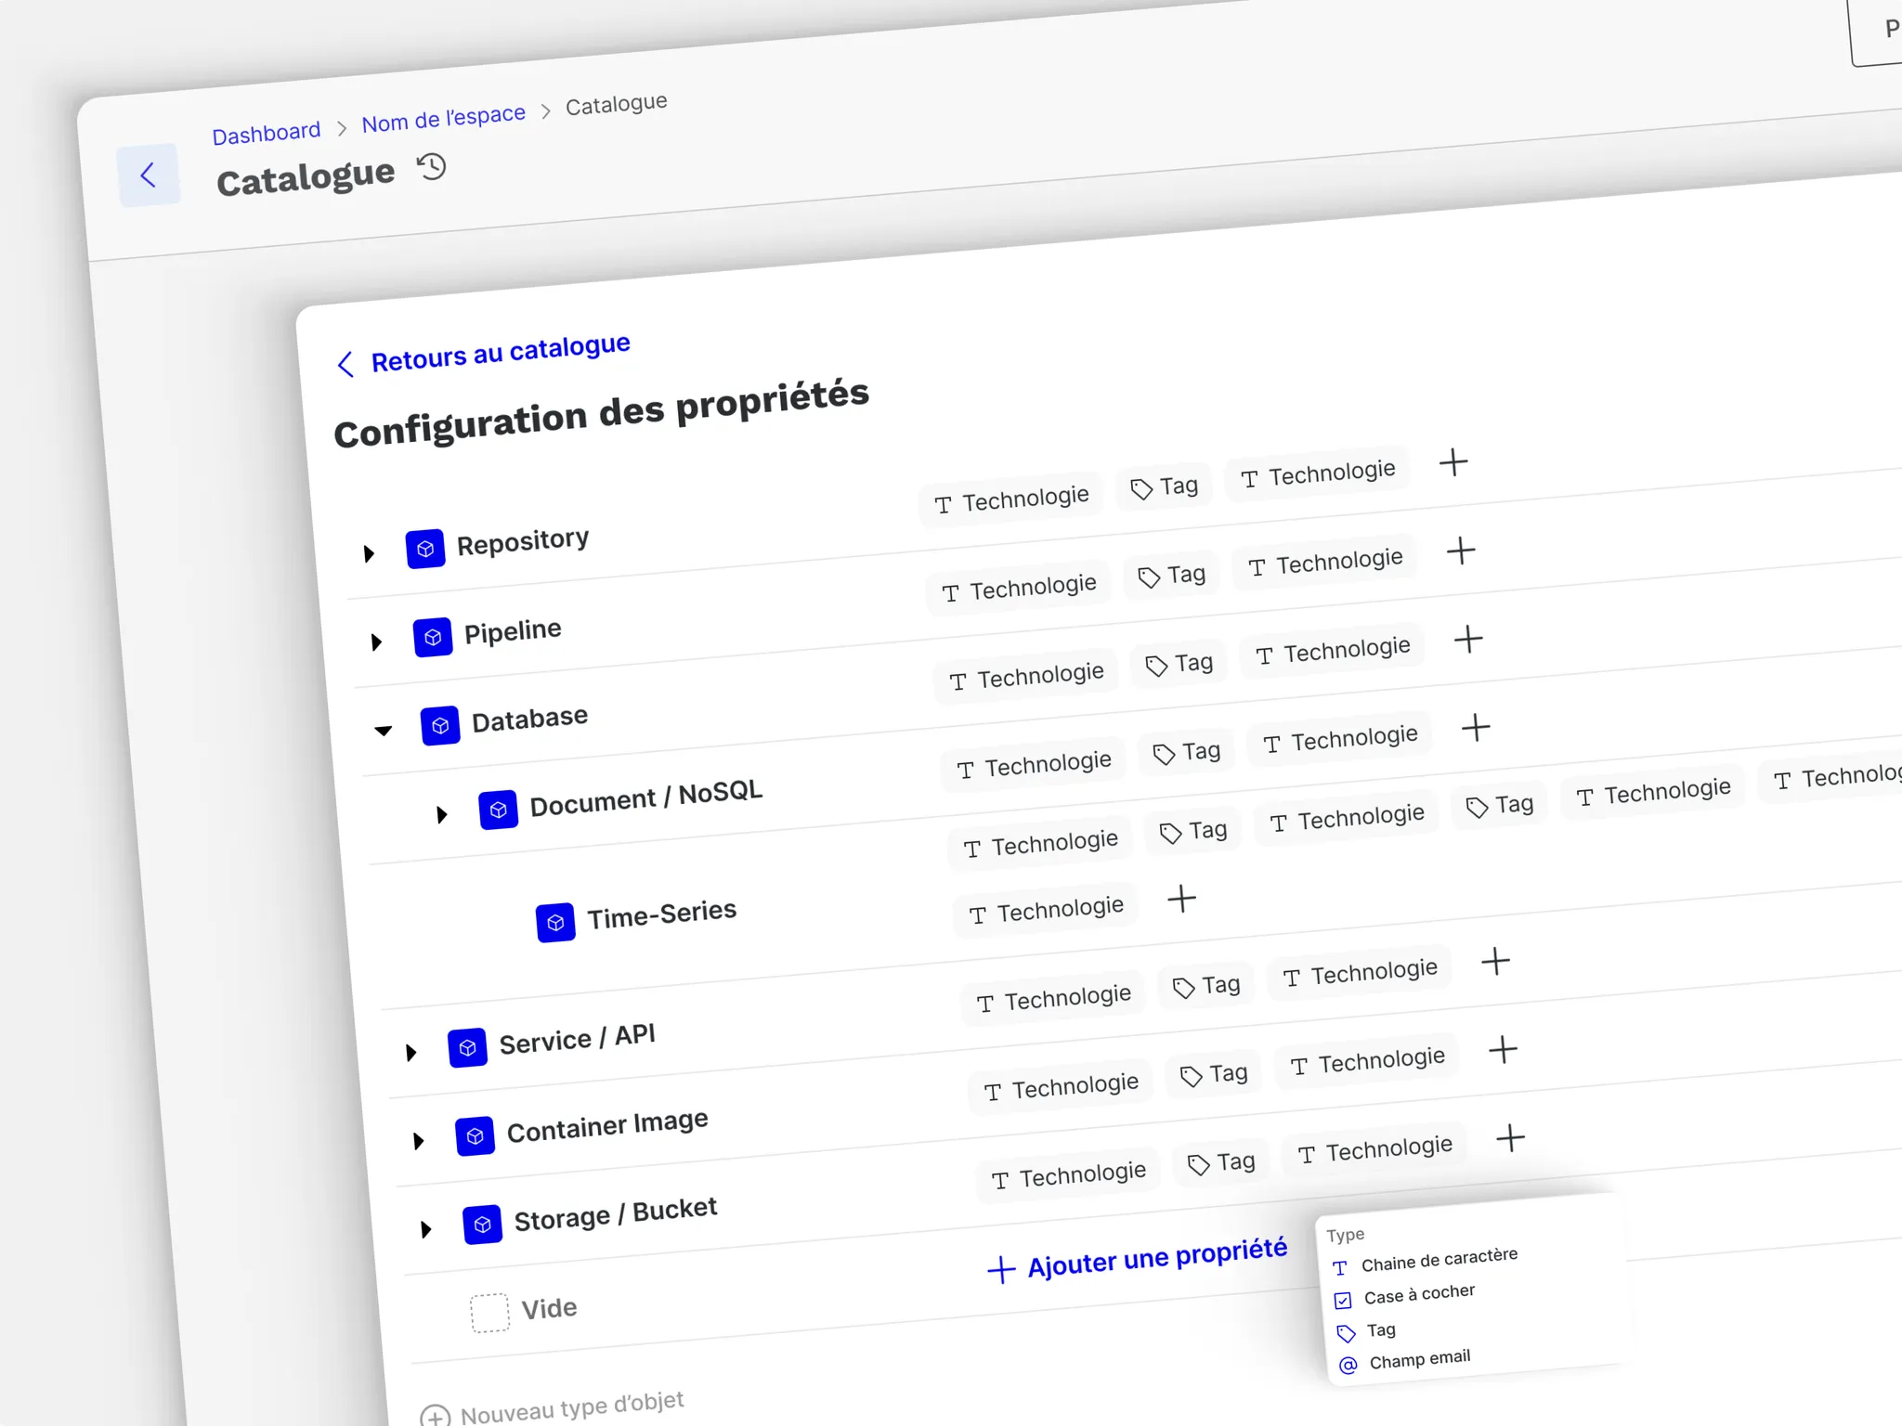This screenshot has height=1426, width=1902.
Task: Click the plus icon in the Time-Series row
Action: [1181, 898]
